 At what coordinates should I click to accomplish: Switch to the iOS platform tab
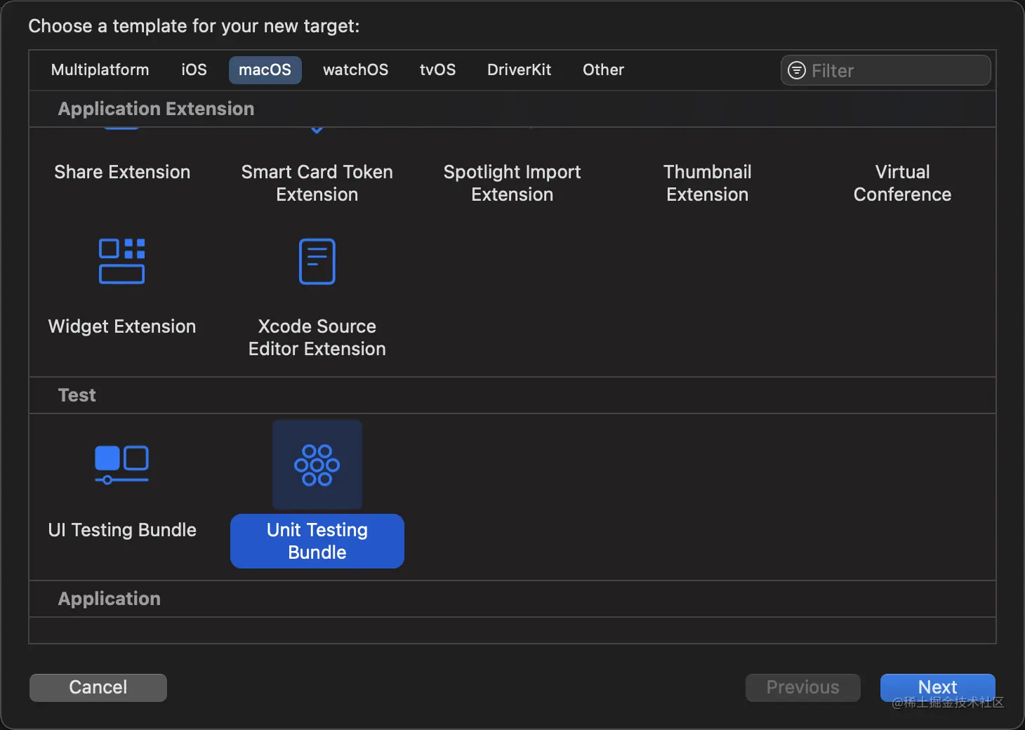(x=194, y=70)
